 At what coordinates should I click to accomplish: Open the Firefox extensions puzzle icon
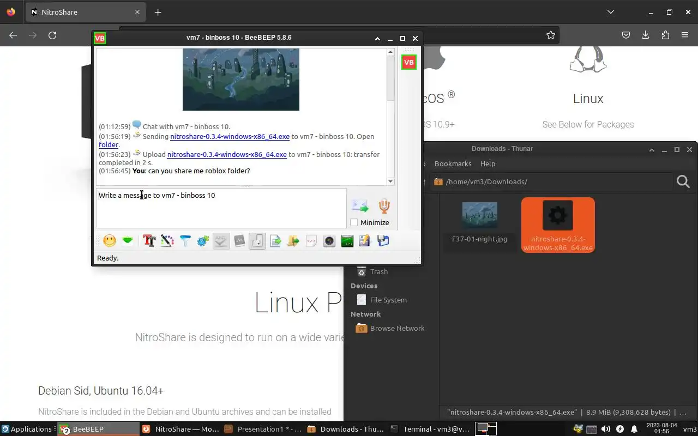pyautogui.click(x=665, y=35)
